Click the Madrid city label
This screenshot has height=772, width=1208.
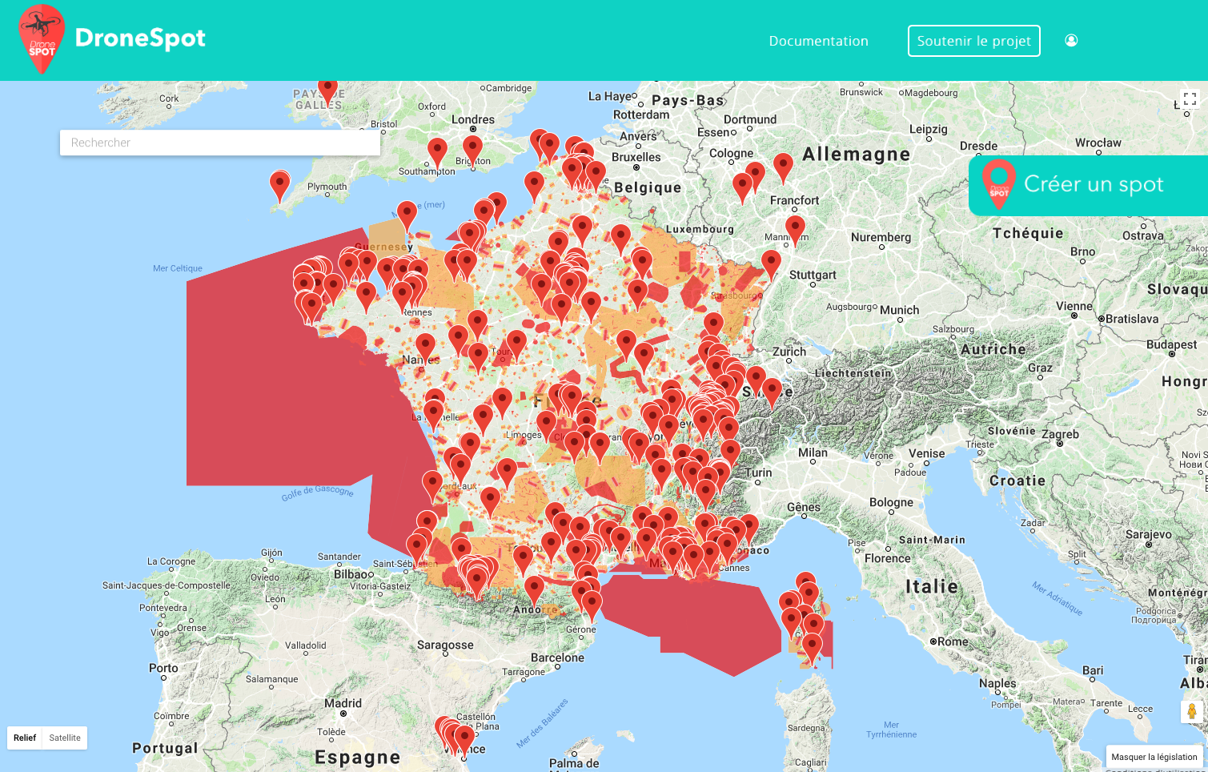343,703
